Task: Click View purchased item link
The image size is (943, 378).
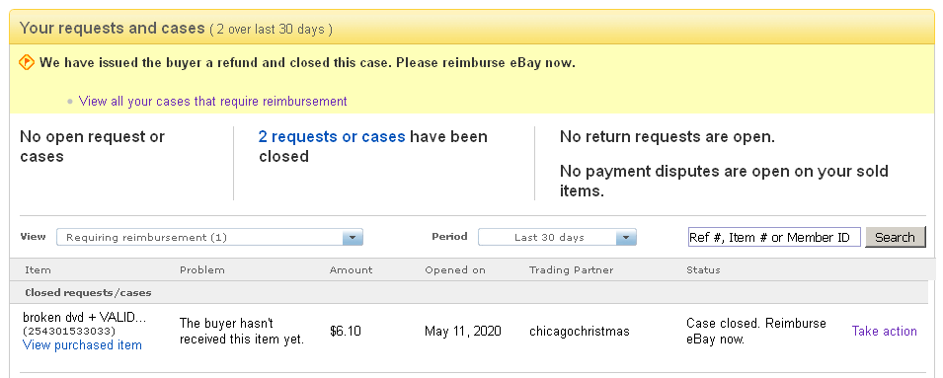Action: (82, 345)
